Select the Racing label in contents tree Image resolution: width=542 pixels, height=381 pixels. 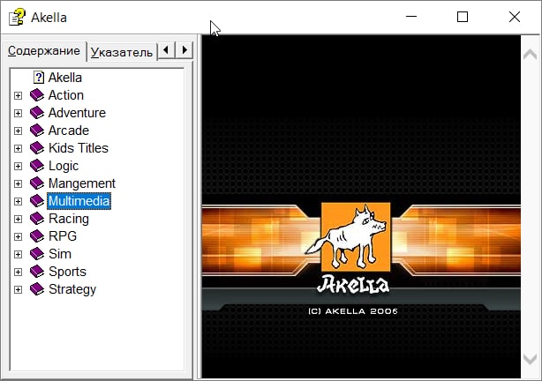pos(69,219)
